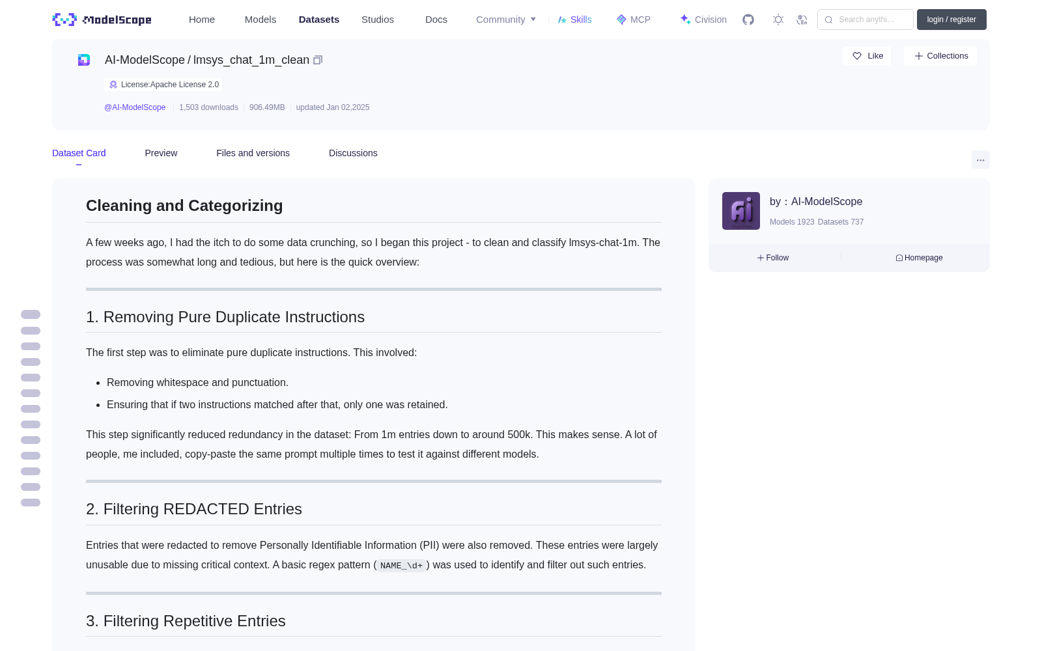
Task: Click heading 2. Filtering REDACTED Entries
Action: [194, 509]
